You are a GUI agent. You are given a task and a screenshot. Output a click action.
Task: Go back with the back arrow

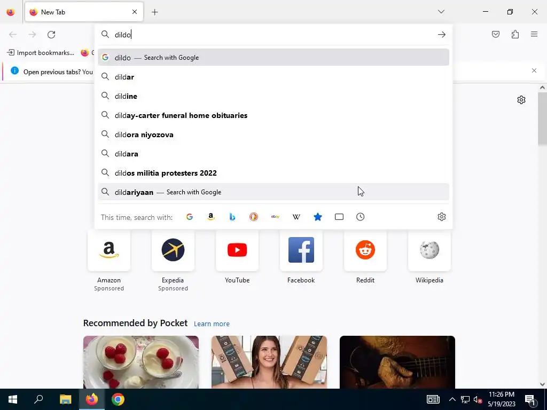click(x=13, y=35)
